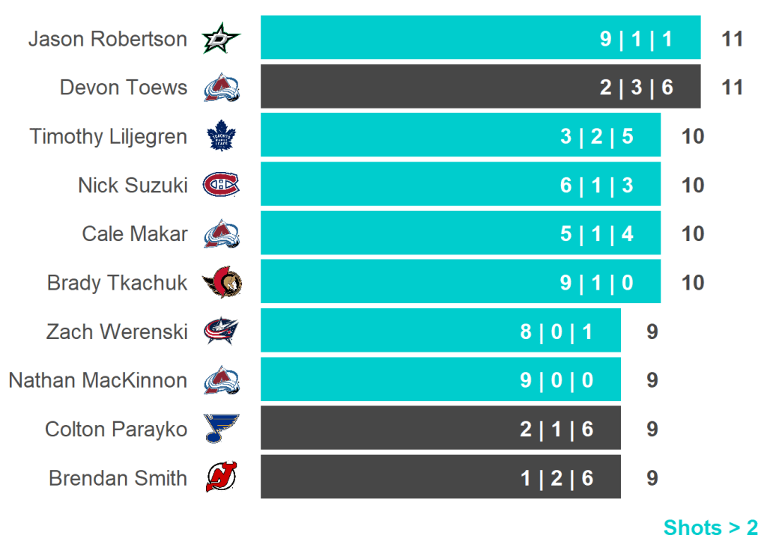
Task: Click the St. Louis Blues logo
Action: pos(222,429)
